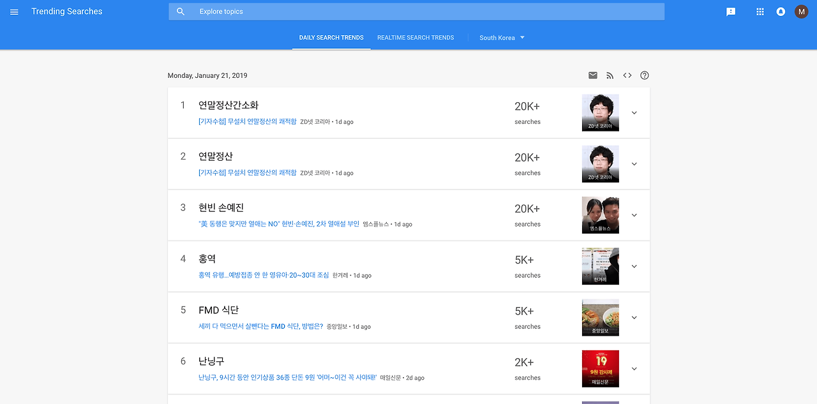817x404 pixels.
Task: Expand the 연말정산간소화 trend details
Action: tap(634, 112)
